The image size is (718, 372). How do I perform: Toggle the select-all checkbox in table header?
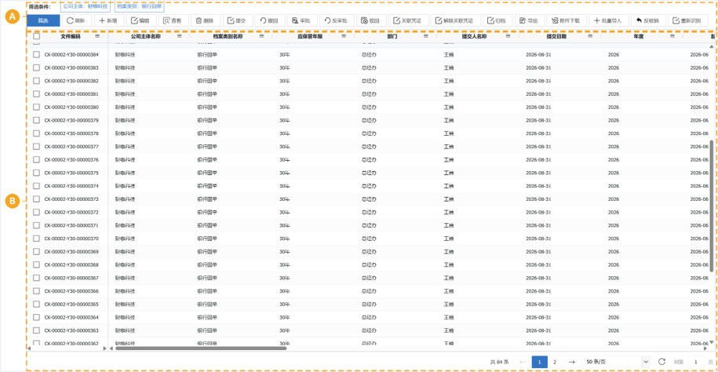click(36, 36)
